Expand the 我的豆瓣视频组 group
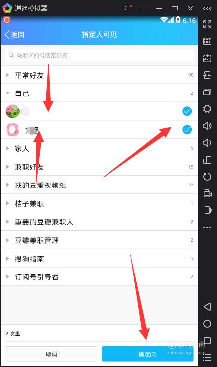Screen dimensions: 217x367 (x=100, y=185)
